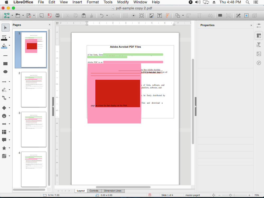Open the Format menu
Image resolution: width=264 pixels, height=198 pixels.
pos(93,2)
